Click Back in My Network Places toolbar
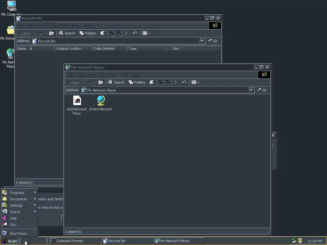327x245 pixels. pyautogui.click(x=74, y=83)
